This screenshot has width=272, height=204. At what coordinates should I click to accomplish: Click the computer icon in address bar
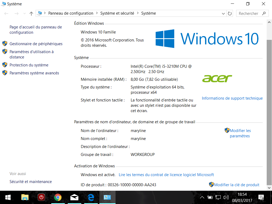pos(40,13)
